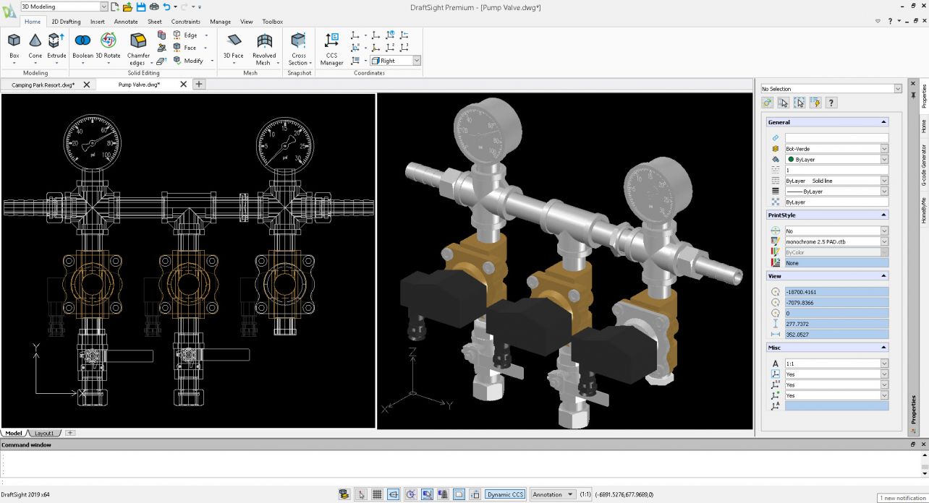Switch to the Layout1 sheet tab
This screenshot has height=503, width=929.
click(44, 433)
